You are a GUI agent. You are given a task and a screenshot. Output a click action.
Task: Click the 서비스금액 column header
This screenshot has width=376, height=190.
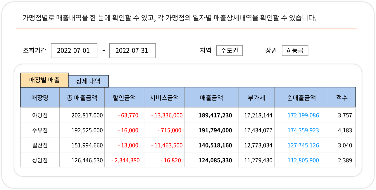[164, 97]
